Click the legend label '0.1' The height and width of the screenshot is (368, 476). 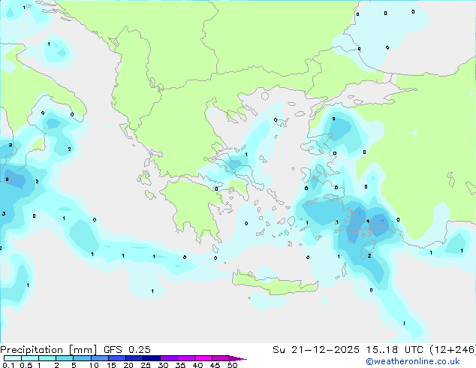click(8, 365)
